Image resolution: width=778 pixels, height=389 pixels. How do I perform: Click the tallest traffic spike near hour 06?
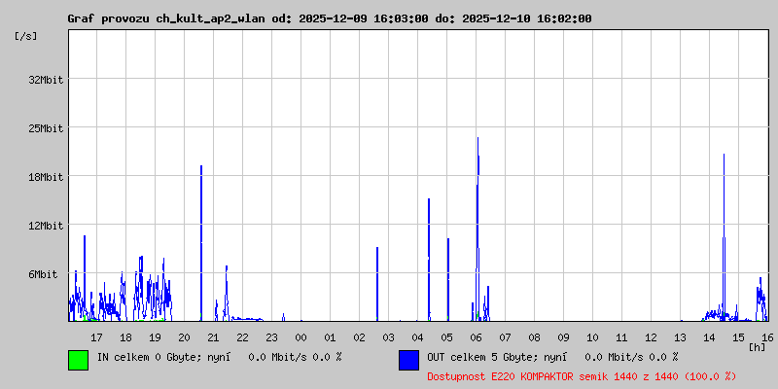point(477,229)
